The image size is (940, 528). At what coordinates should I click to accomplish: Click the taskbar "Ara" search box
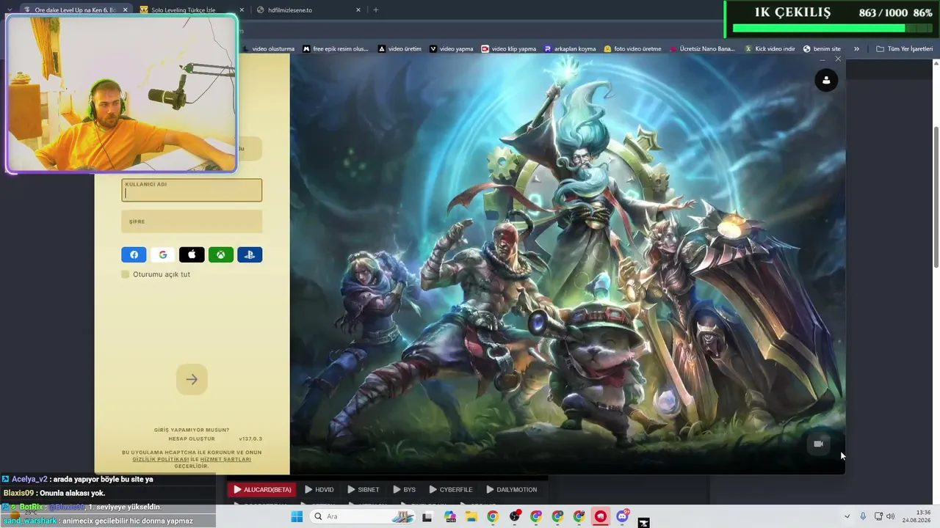click(x=364, y=516)
